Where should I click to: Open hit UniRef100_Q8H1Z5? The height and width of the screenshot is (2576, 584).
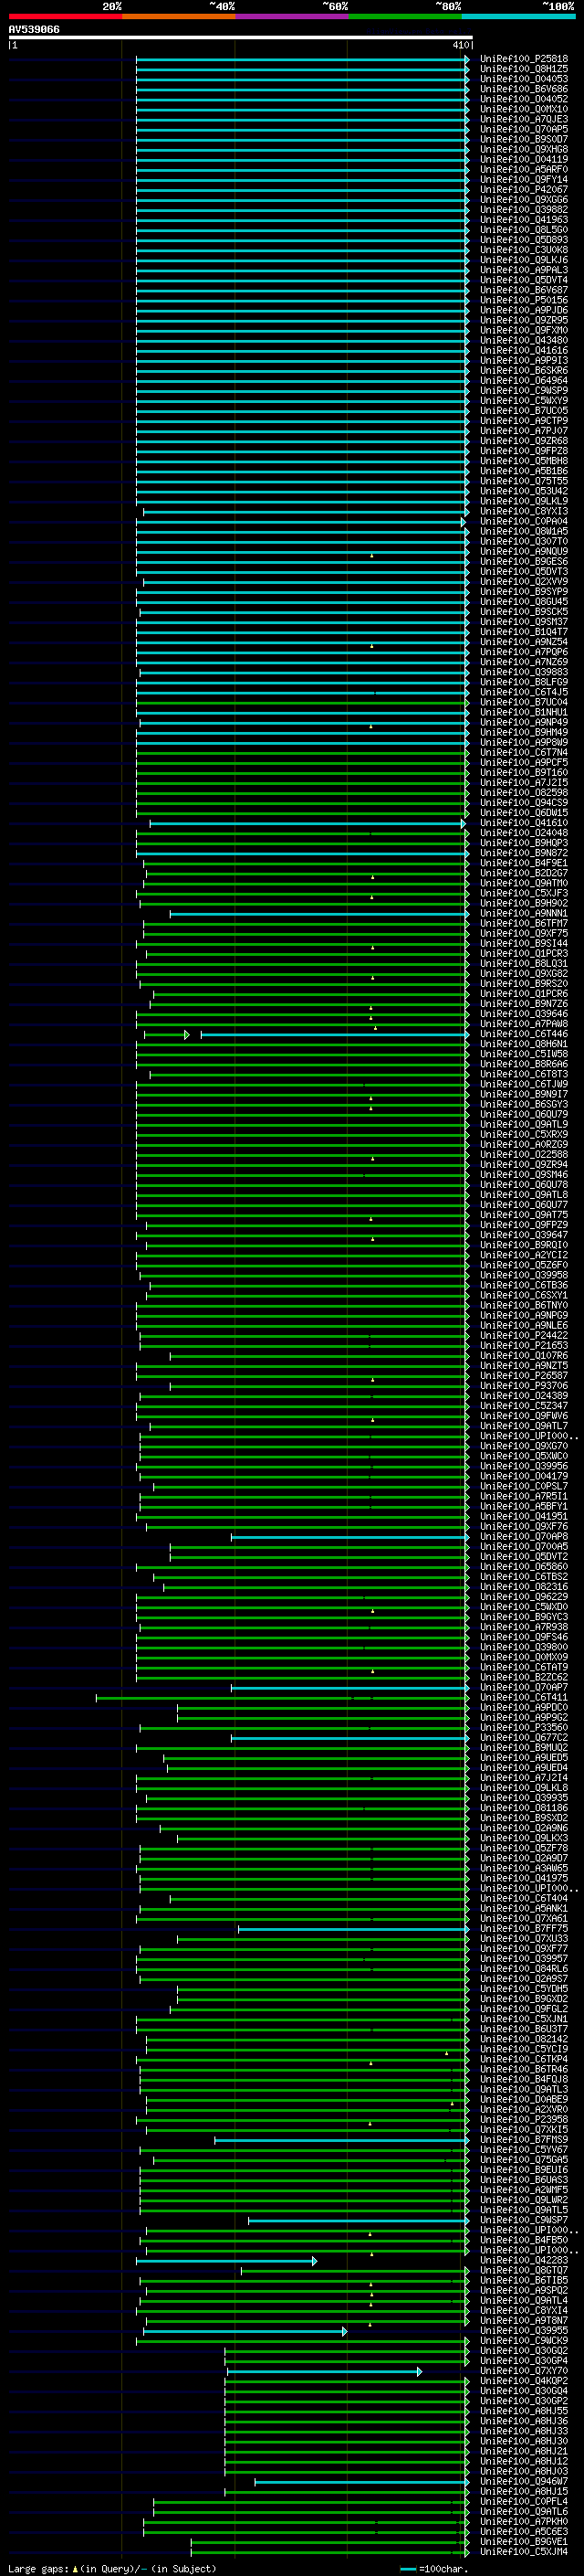pos(524,69)
